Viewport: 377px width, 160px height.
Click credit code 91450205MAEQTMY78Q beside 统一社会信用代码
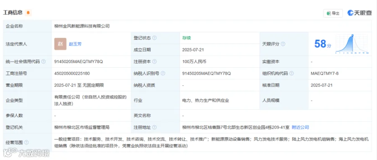pyautogui.click(x=79, y=62)
